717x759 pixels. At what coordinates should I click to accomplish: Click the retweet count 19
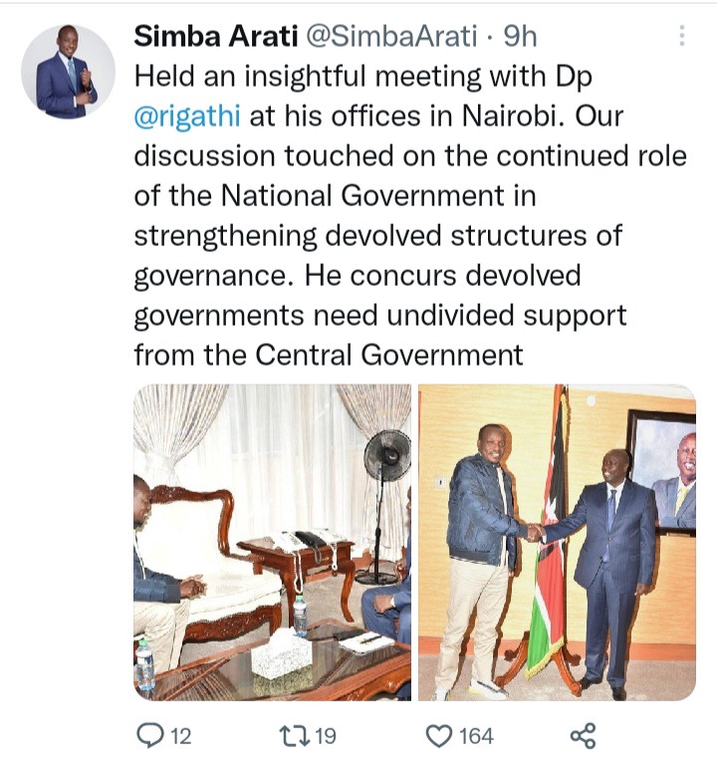(x=326, y=736)
